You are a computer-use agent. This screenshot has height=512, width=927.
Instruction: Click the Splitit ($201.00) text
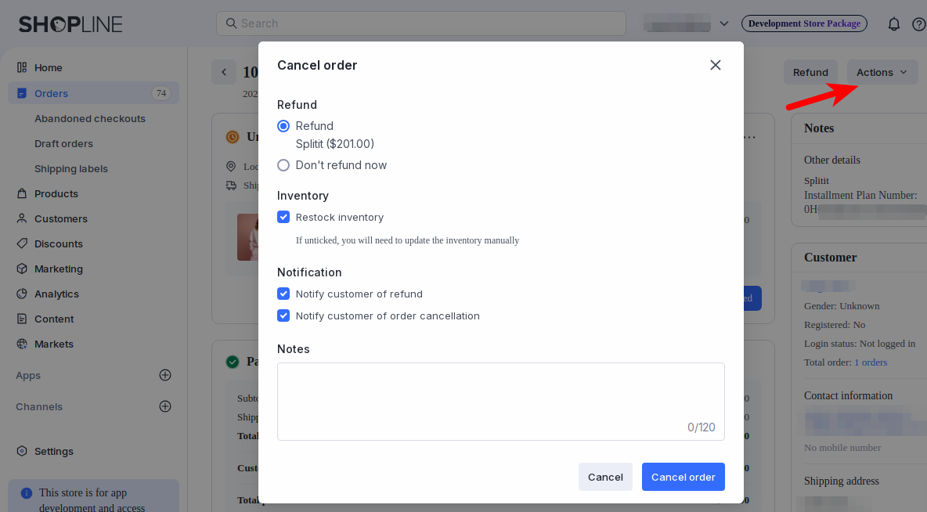pos(334,144)
